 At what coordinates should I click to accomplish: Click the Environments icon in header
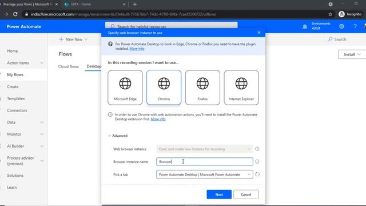[305, 26]
